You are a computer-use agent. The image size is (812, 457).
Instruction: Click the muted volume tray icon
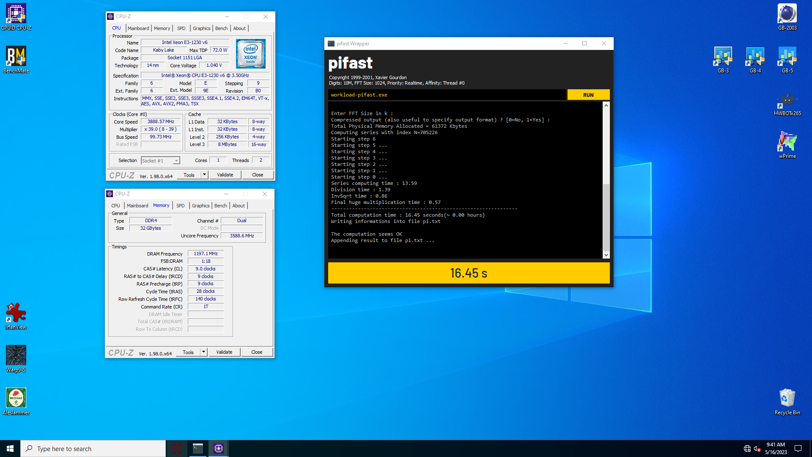click(757, 449)
